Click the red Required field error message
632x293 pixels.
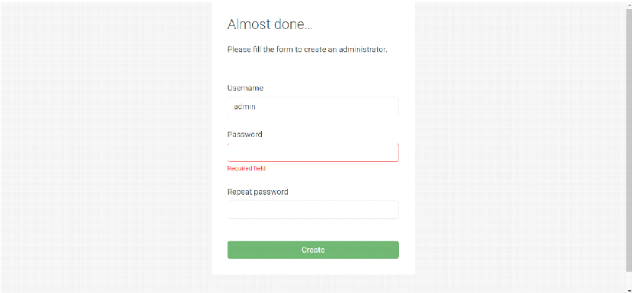coord(246,168)
